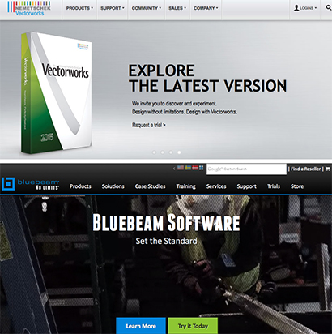This screenshot has width=332, height=334.
Task: Expand the COMPANY dropdown menu
Action: pos(206,8)
